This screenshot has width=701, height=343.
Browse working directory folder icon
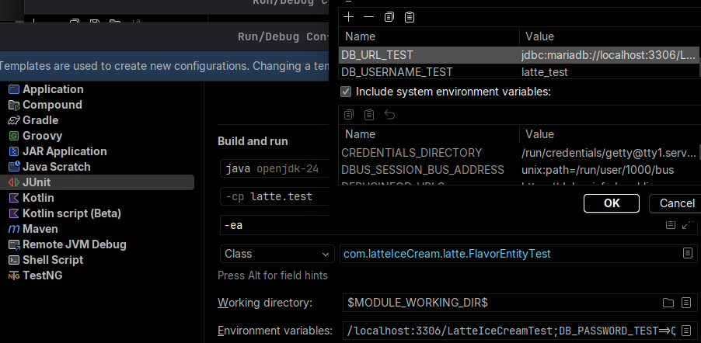[668, 303]
